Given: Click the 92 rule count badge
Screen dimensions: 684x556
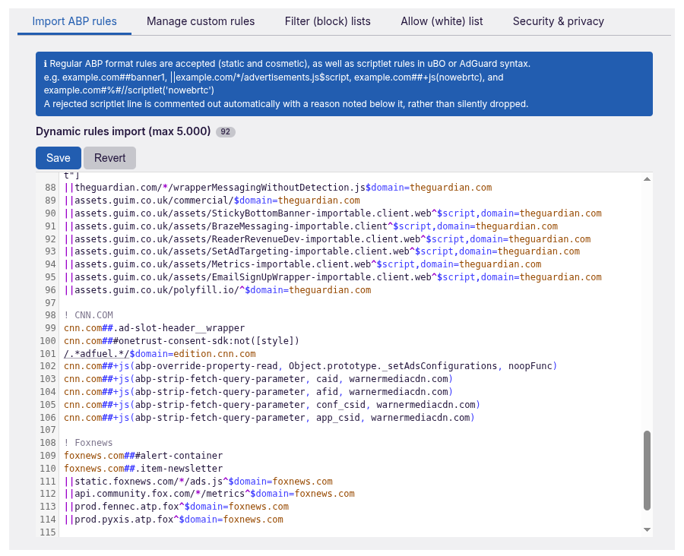Looking at the screenshot, I should coord(226,131).
